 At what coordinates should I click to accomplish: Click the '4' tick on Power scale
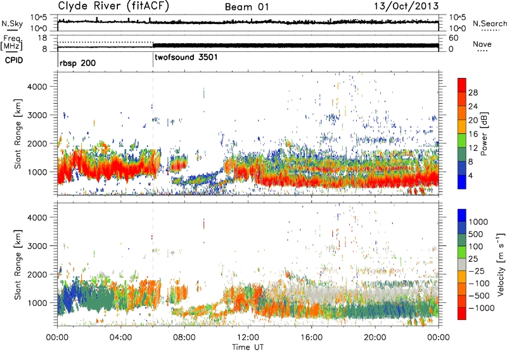click(x=471, y=175)
